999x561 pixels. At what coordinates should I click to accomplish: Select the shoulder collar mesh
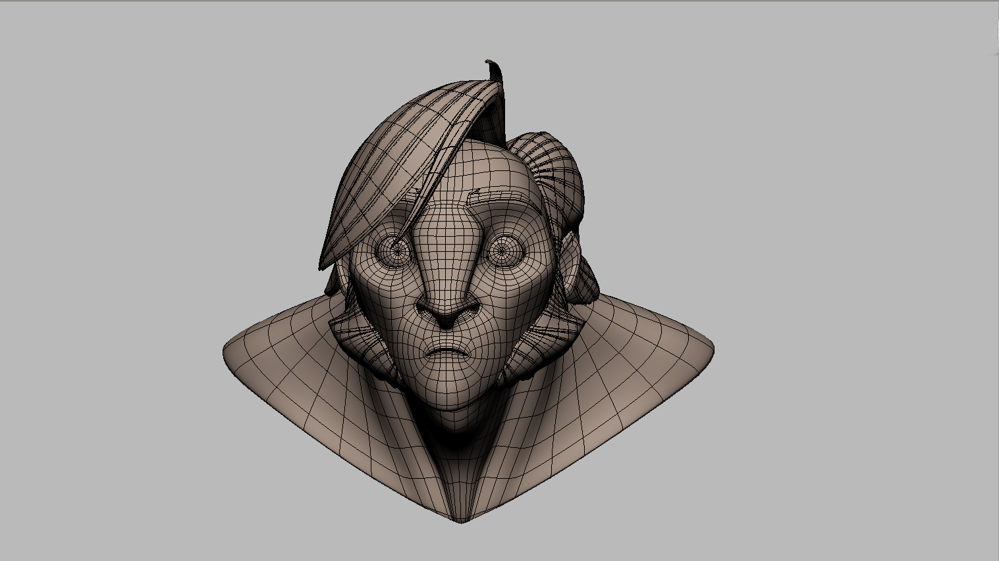[x=468, y=408]
